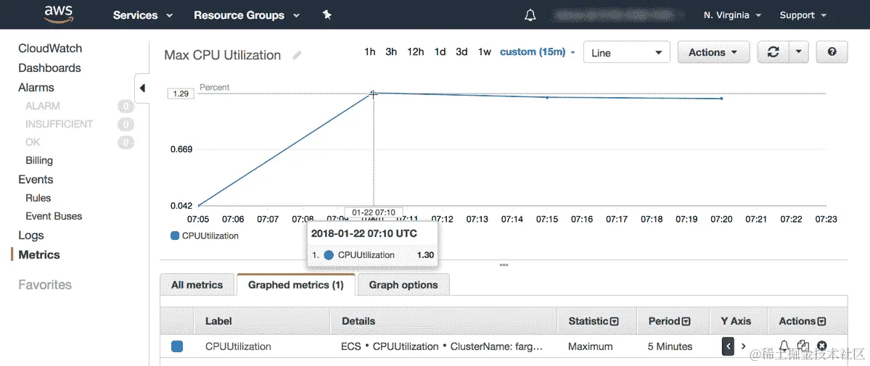870x366 pixels.
Task: Click the Maximum statistic cell
Action: tap(591, 346)
